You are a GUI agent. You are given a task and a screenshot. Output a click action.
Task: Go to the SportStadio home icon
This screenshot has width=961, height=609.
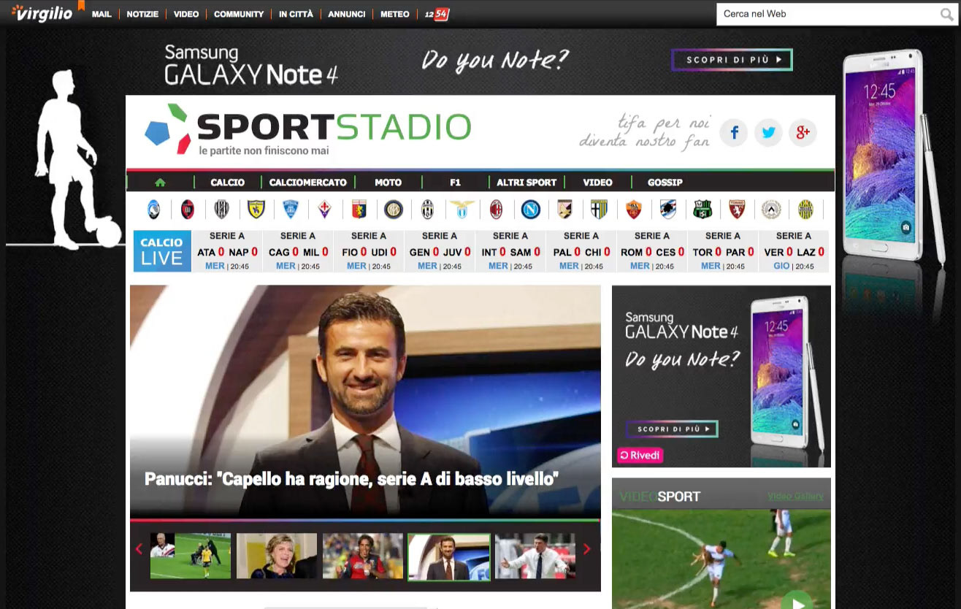[161, 183]
